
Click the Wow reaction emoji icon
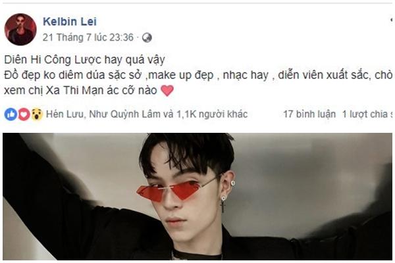[x=37, y=114]
